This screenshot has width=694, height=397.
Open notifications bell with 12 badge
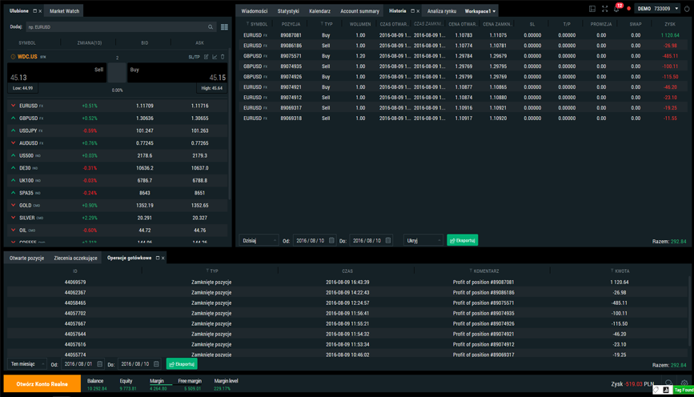click(616, 9)
